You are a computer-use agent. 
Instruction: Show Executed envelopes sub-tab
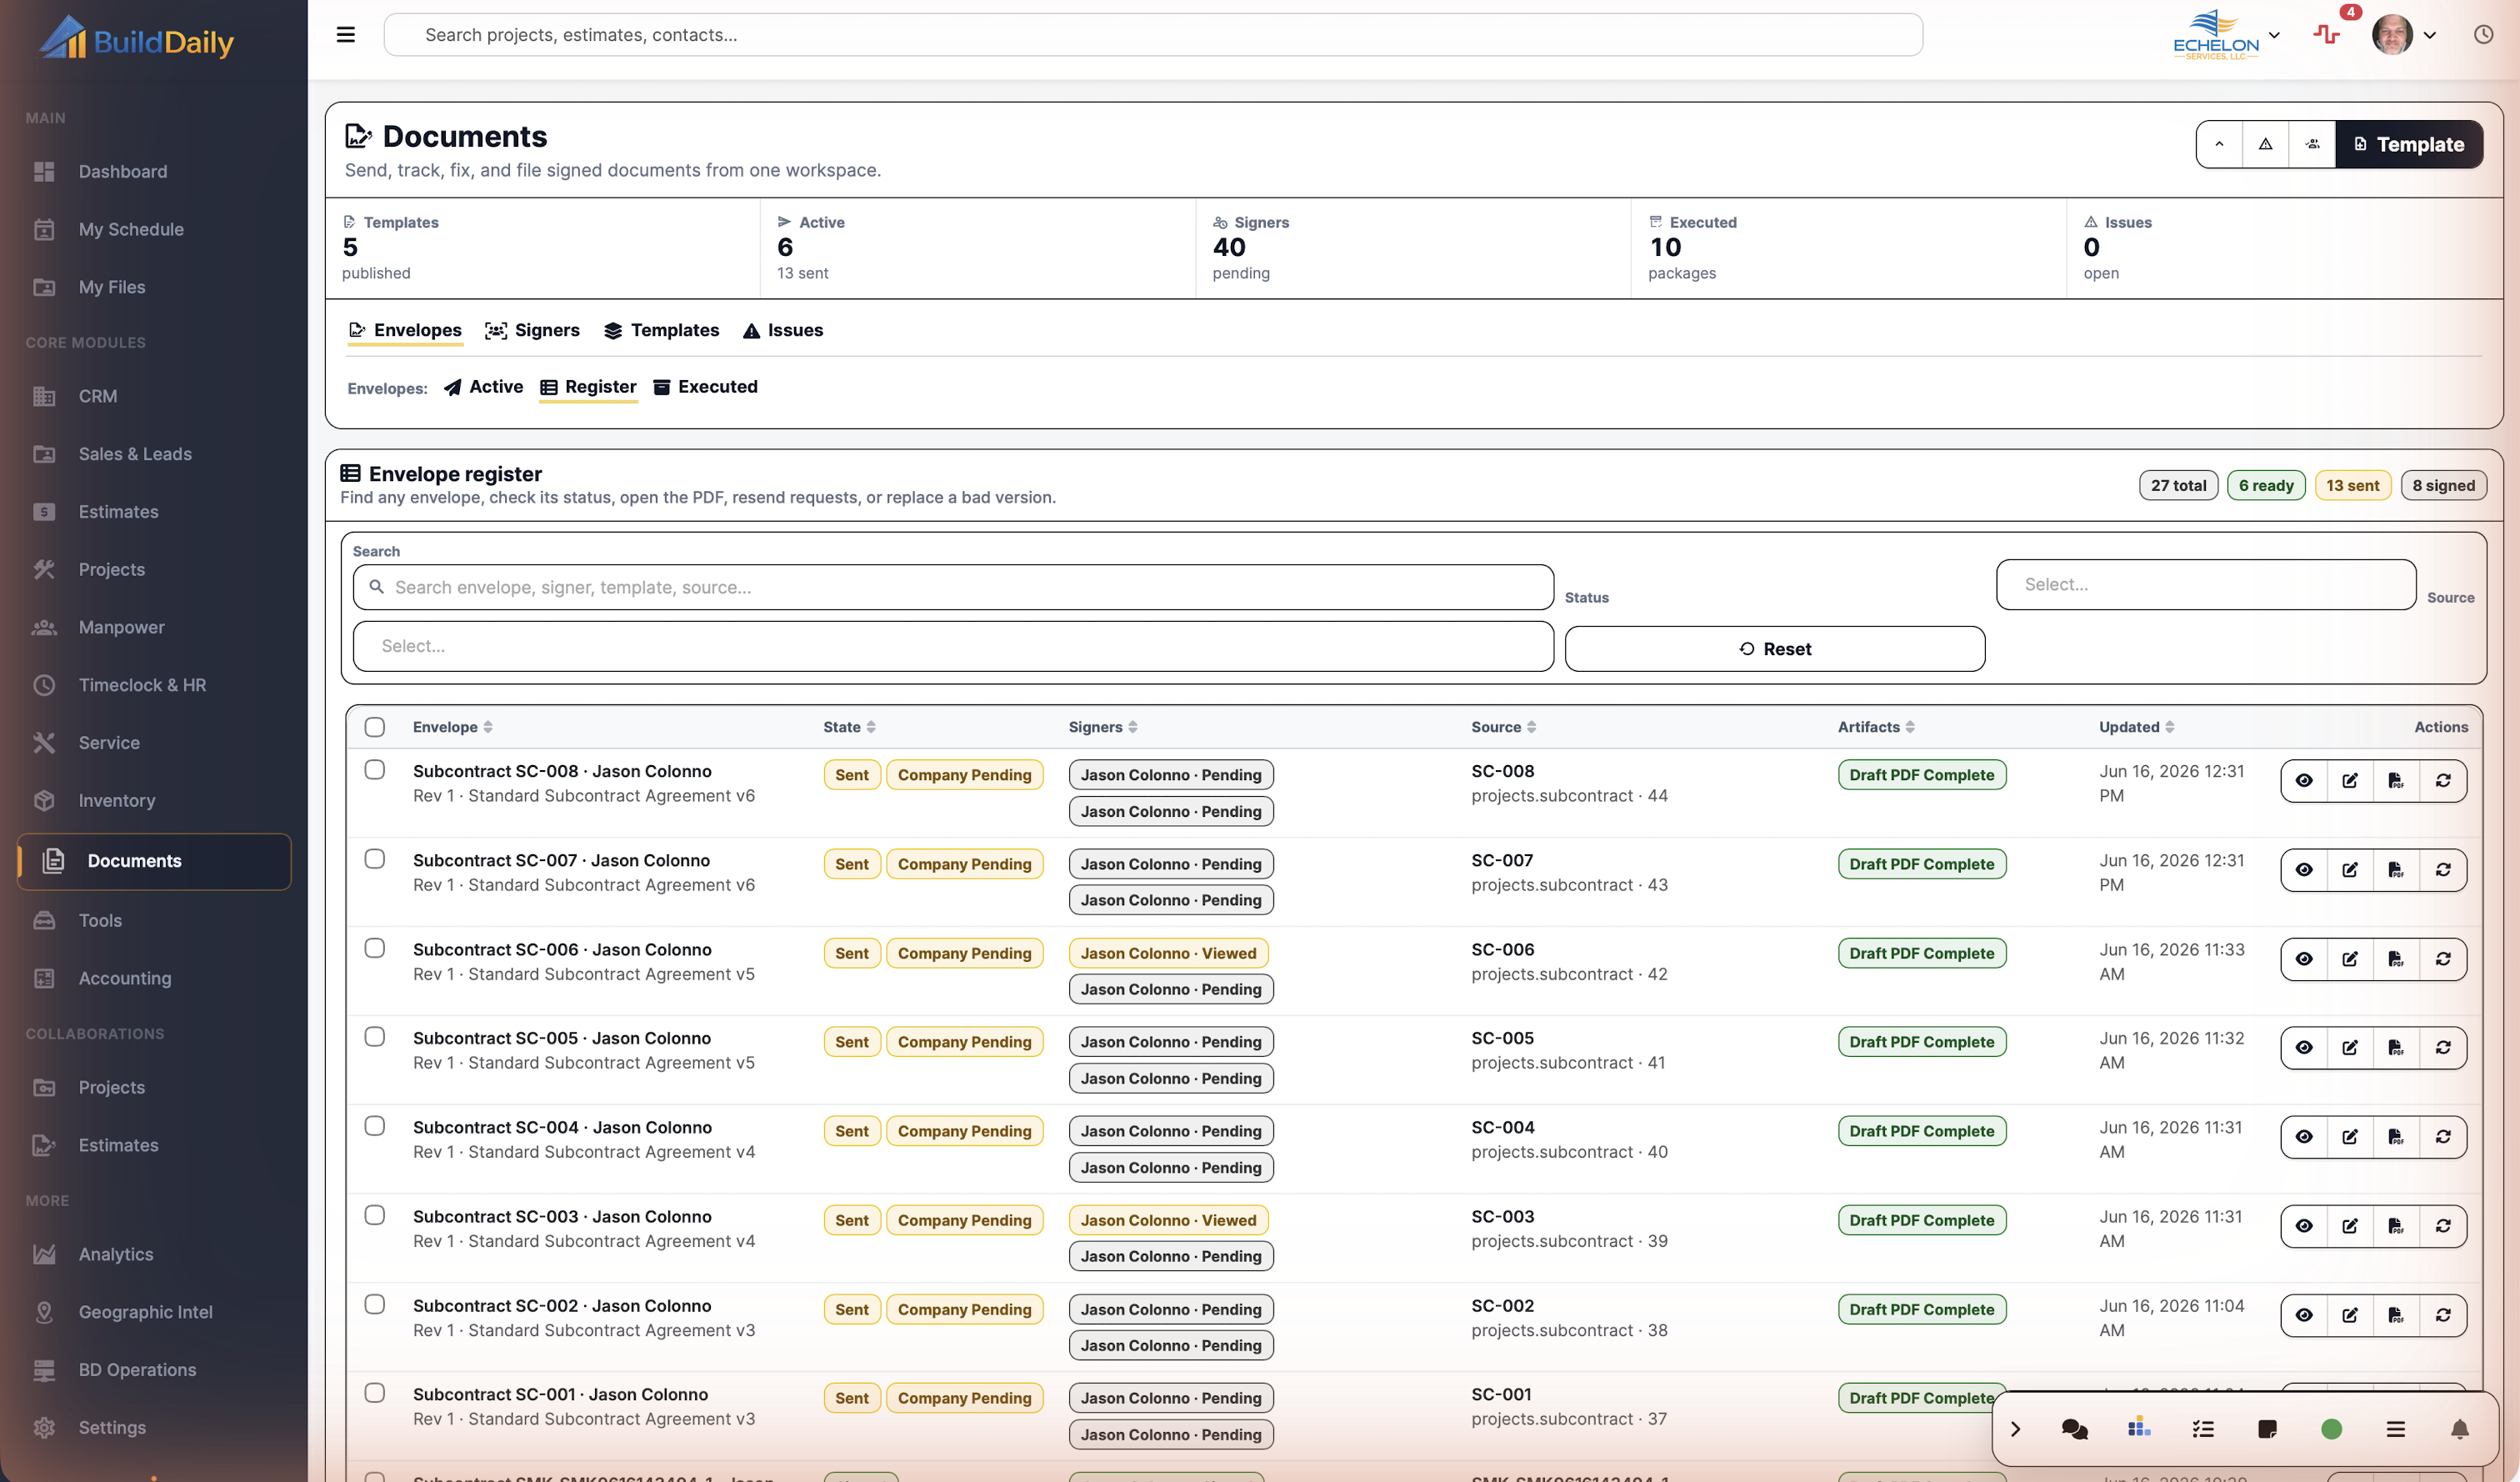coord(705,387)
